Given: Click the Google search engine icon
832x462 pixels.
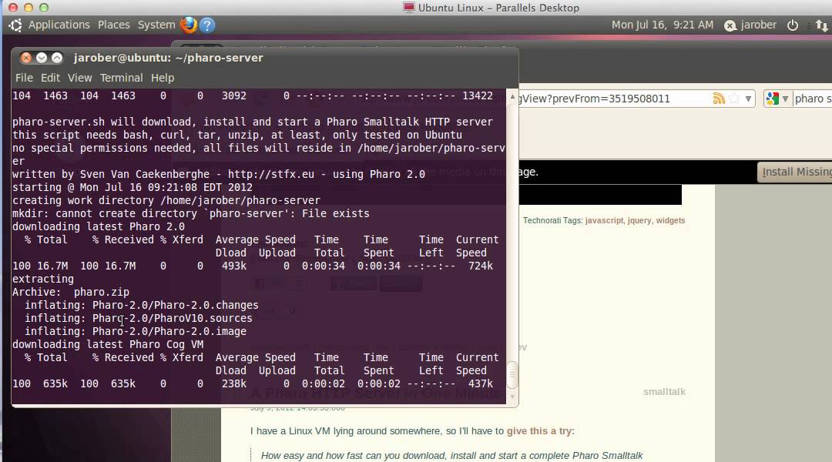Looking at the screenshot, I should pos(773,99).
